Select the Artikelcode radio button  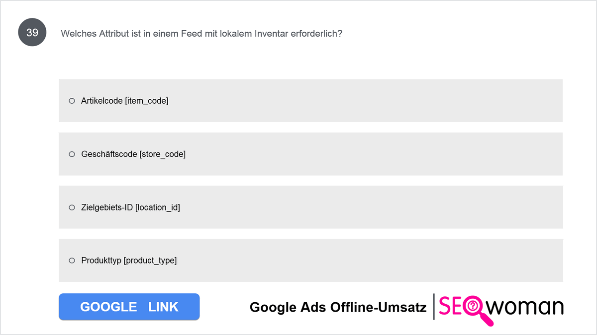[72, 101]
